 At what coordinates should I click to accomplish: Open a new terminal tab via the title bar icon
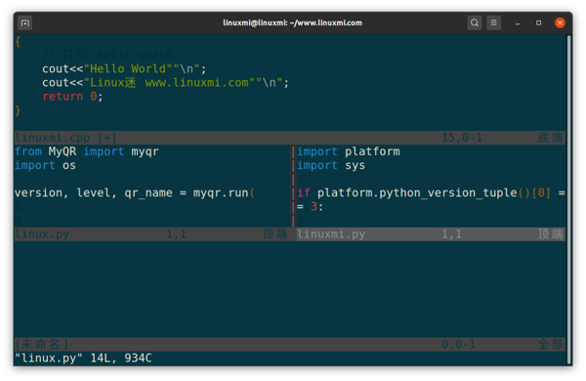(25, 23)
